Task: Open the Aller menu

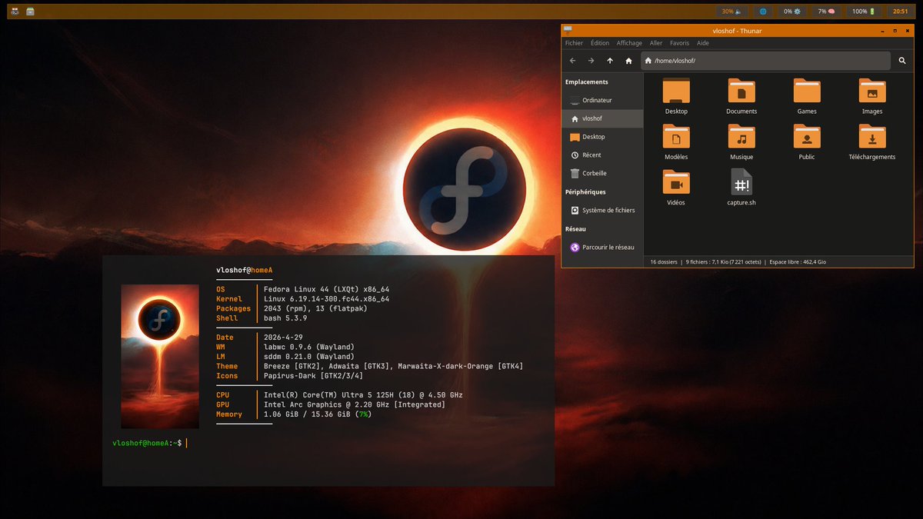Action: point(655,43)
